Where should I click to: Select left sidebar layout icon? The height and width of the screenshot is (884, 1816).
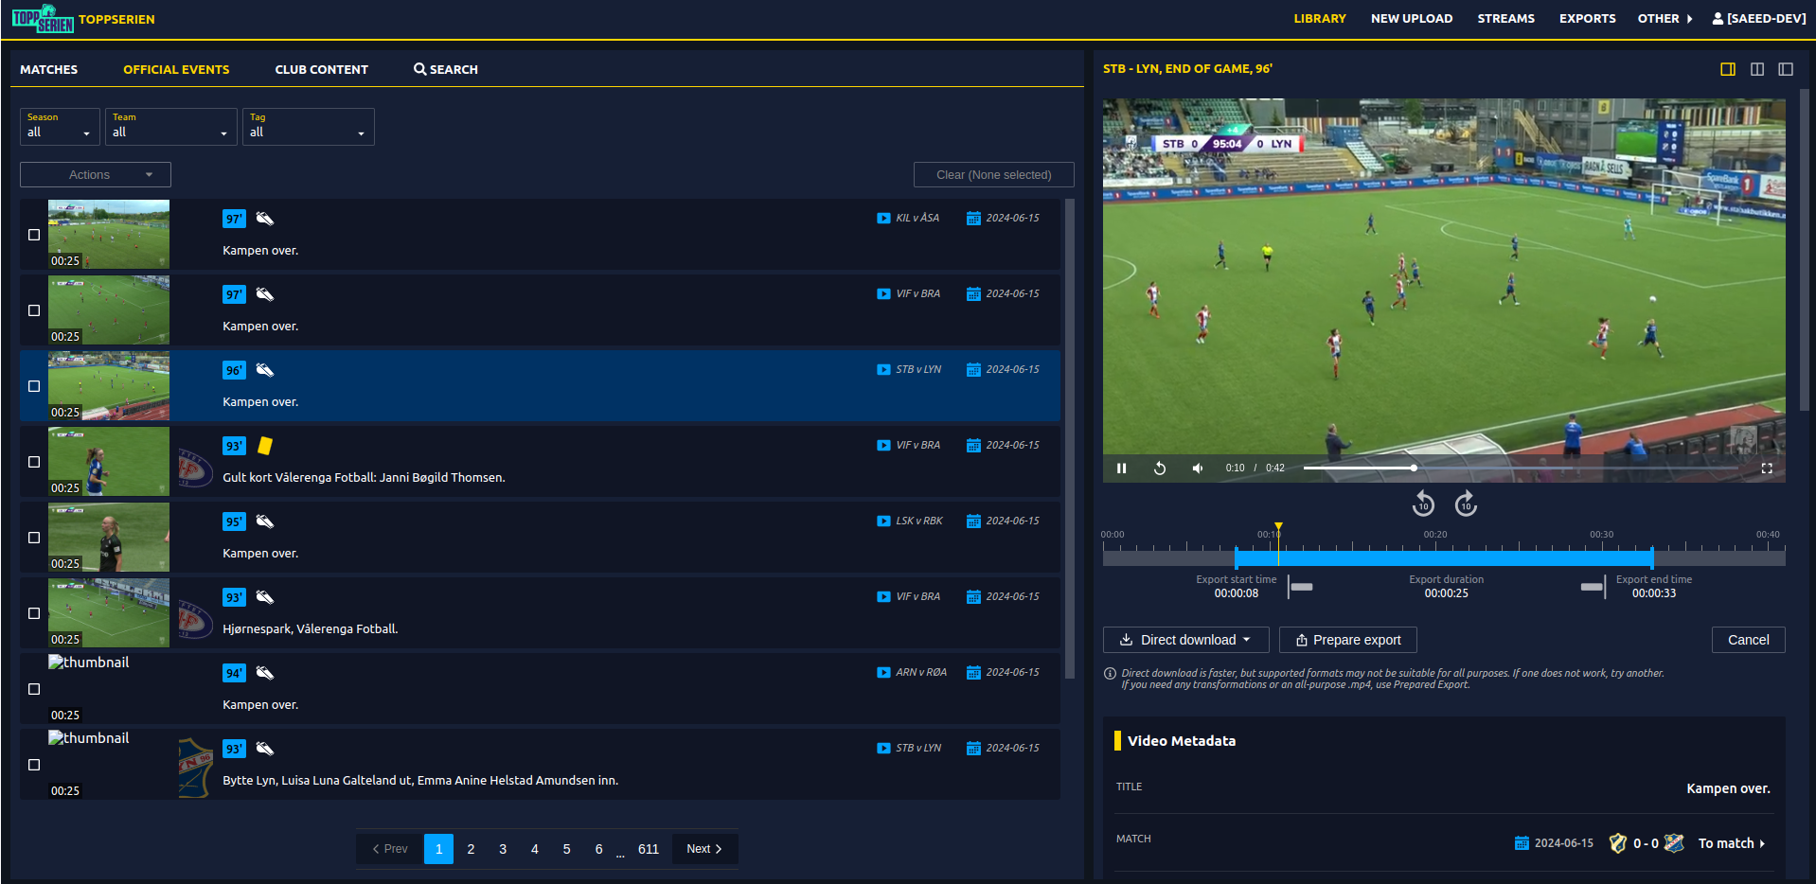coord(1786,69)
